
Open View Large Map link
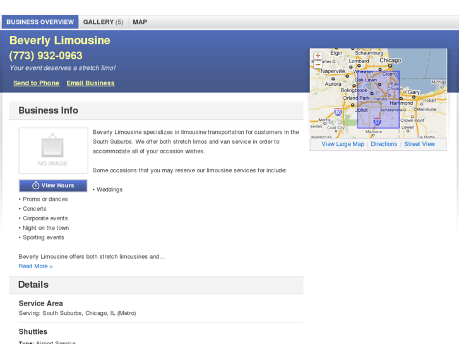343,144
